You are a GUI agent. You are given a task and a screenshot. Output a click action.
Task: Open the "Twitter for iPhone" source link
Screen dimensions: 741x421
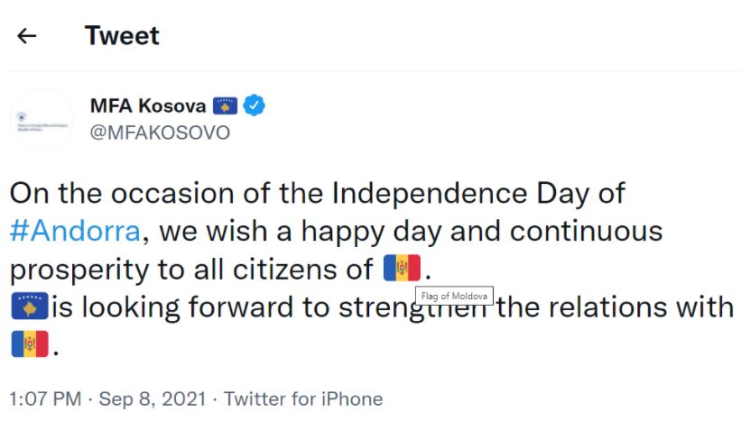click(303, 398)
